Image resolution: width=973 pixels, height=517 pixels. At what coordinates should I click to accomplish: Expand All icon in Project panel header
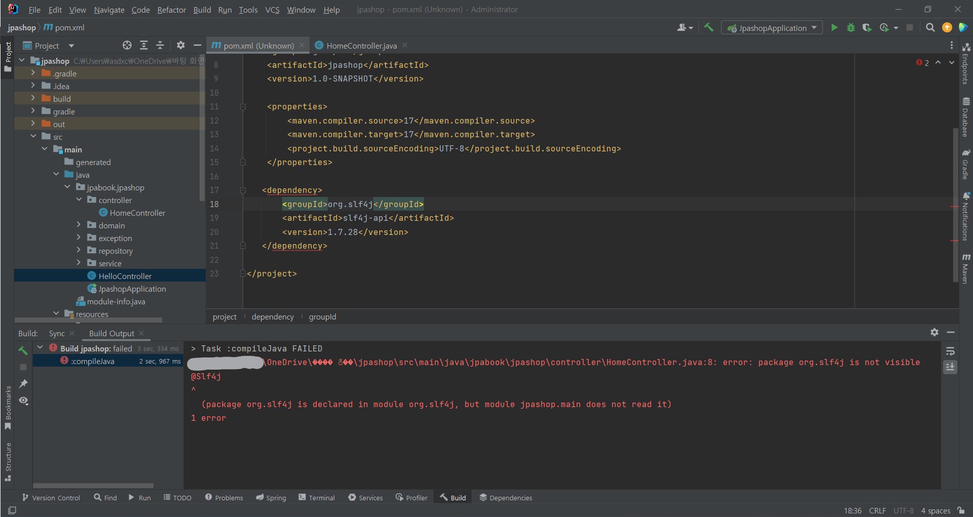click(x=144, y=45)
